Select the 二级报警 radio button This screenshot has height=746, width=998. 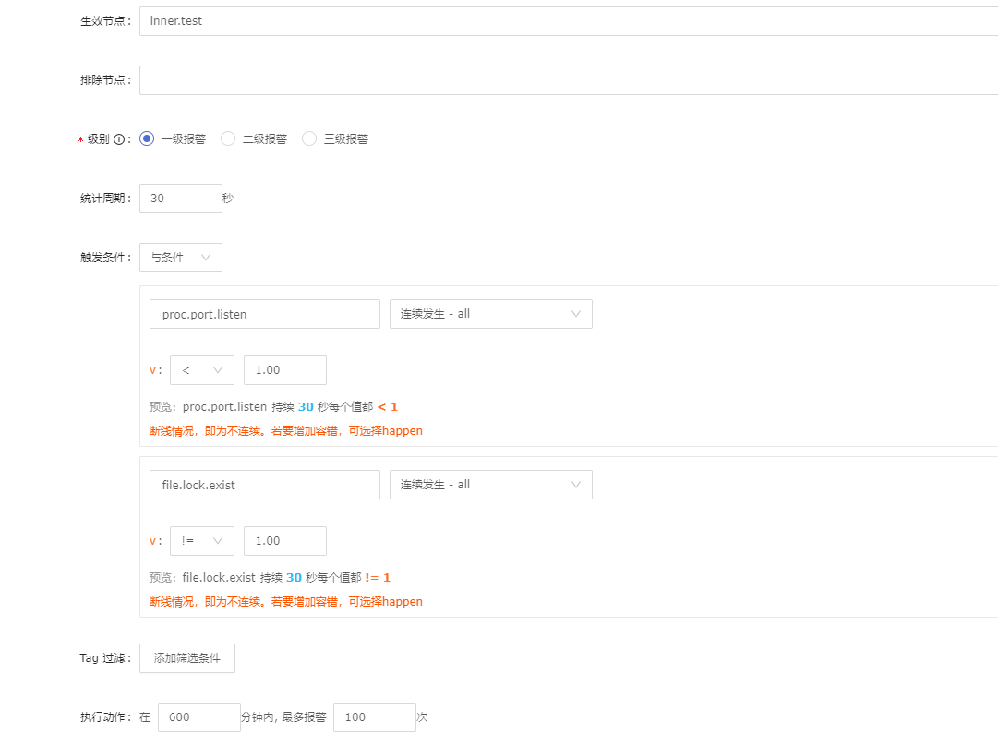(x=228, y=138)
